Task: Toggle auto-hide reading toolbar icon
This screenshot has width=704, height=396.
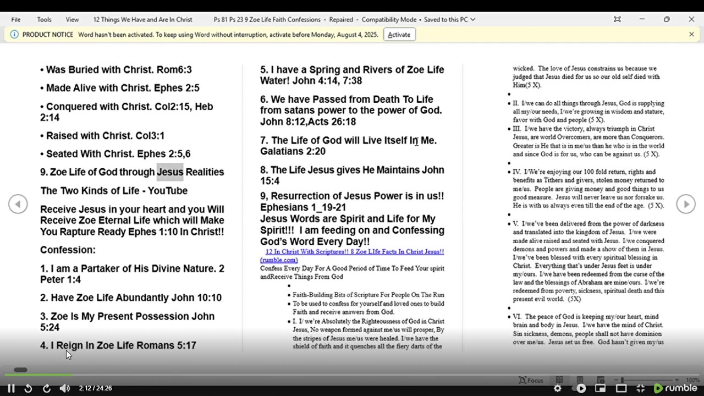Action: point(617,19)
